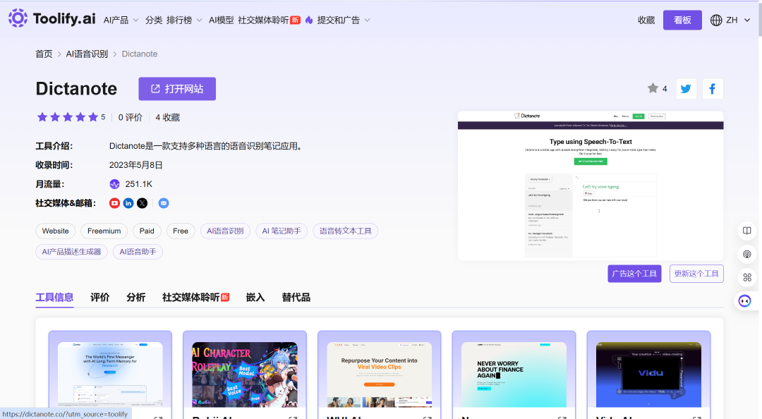Switch to the 分析 tab
762x419 pixels.
click(x=136, y=298)
